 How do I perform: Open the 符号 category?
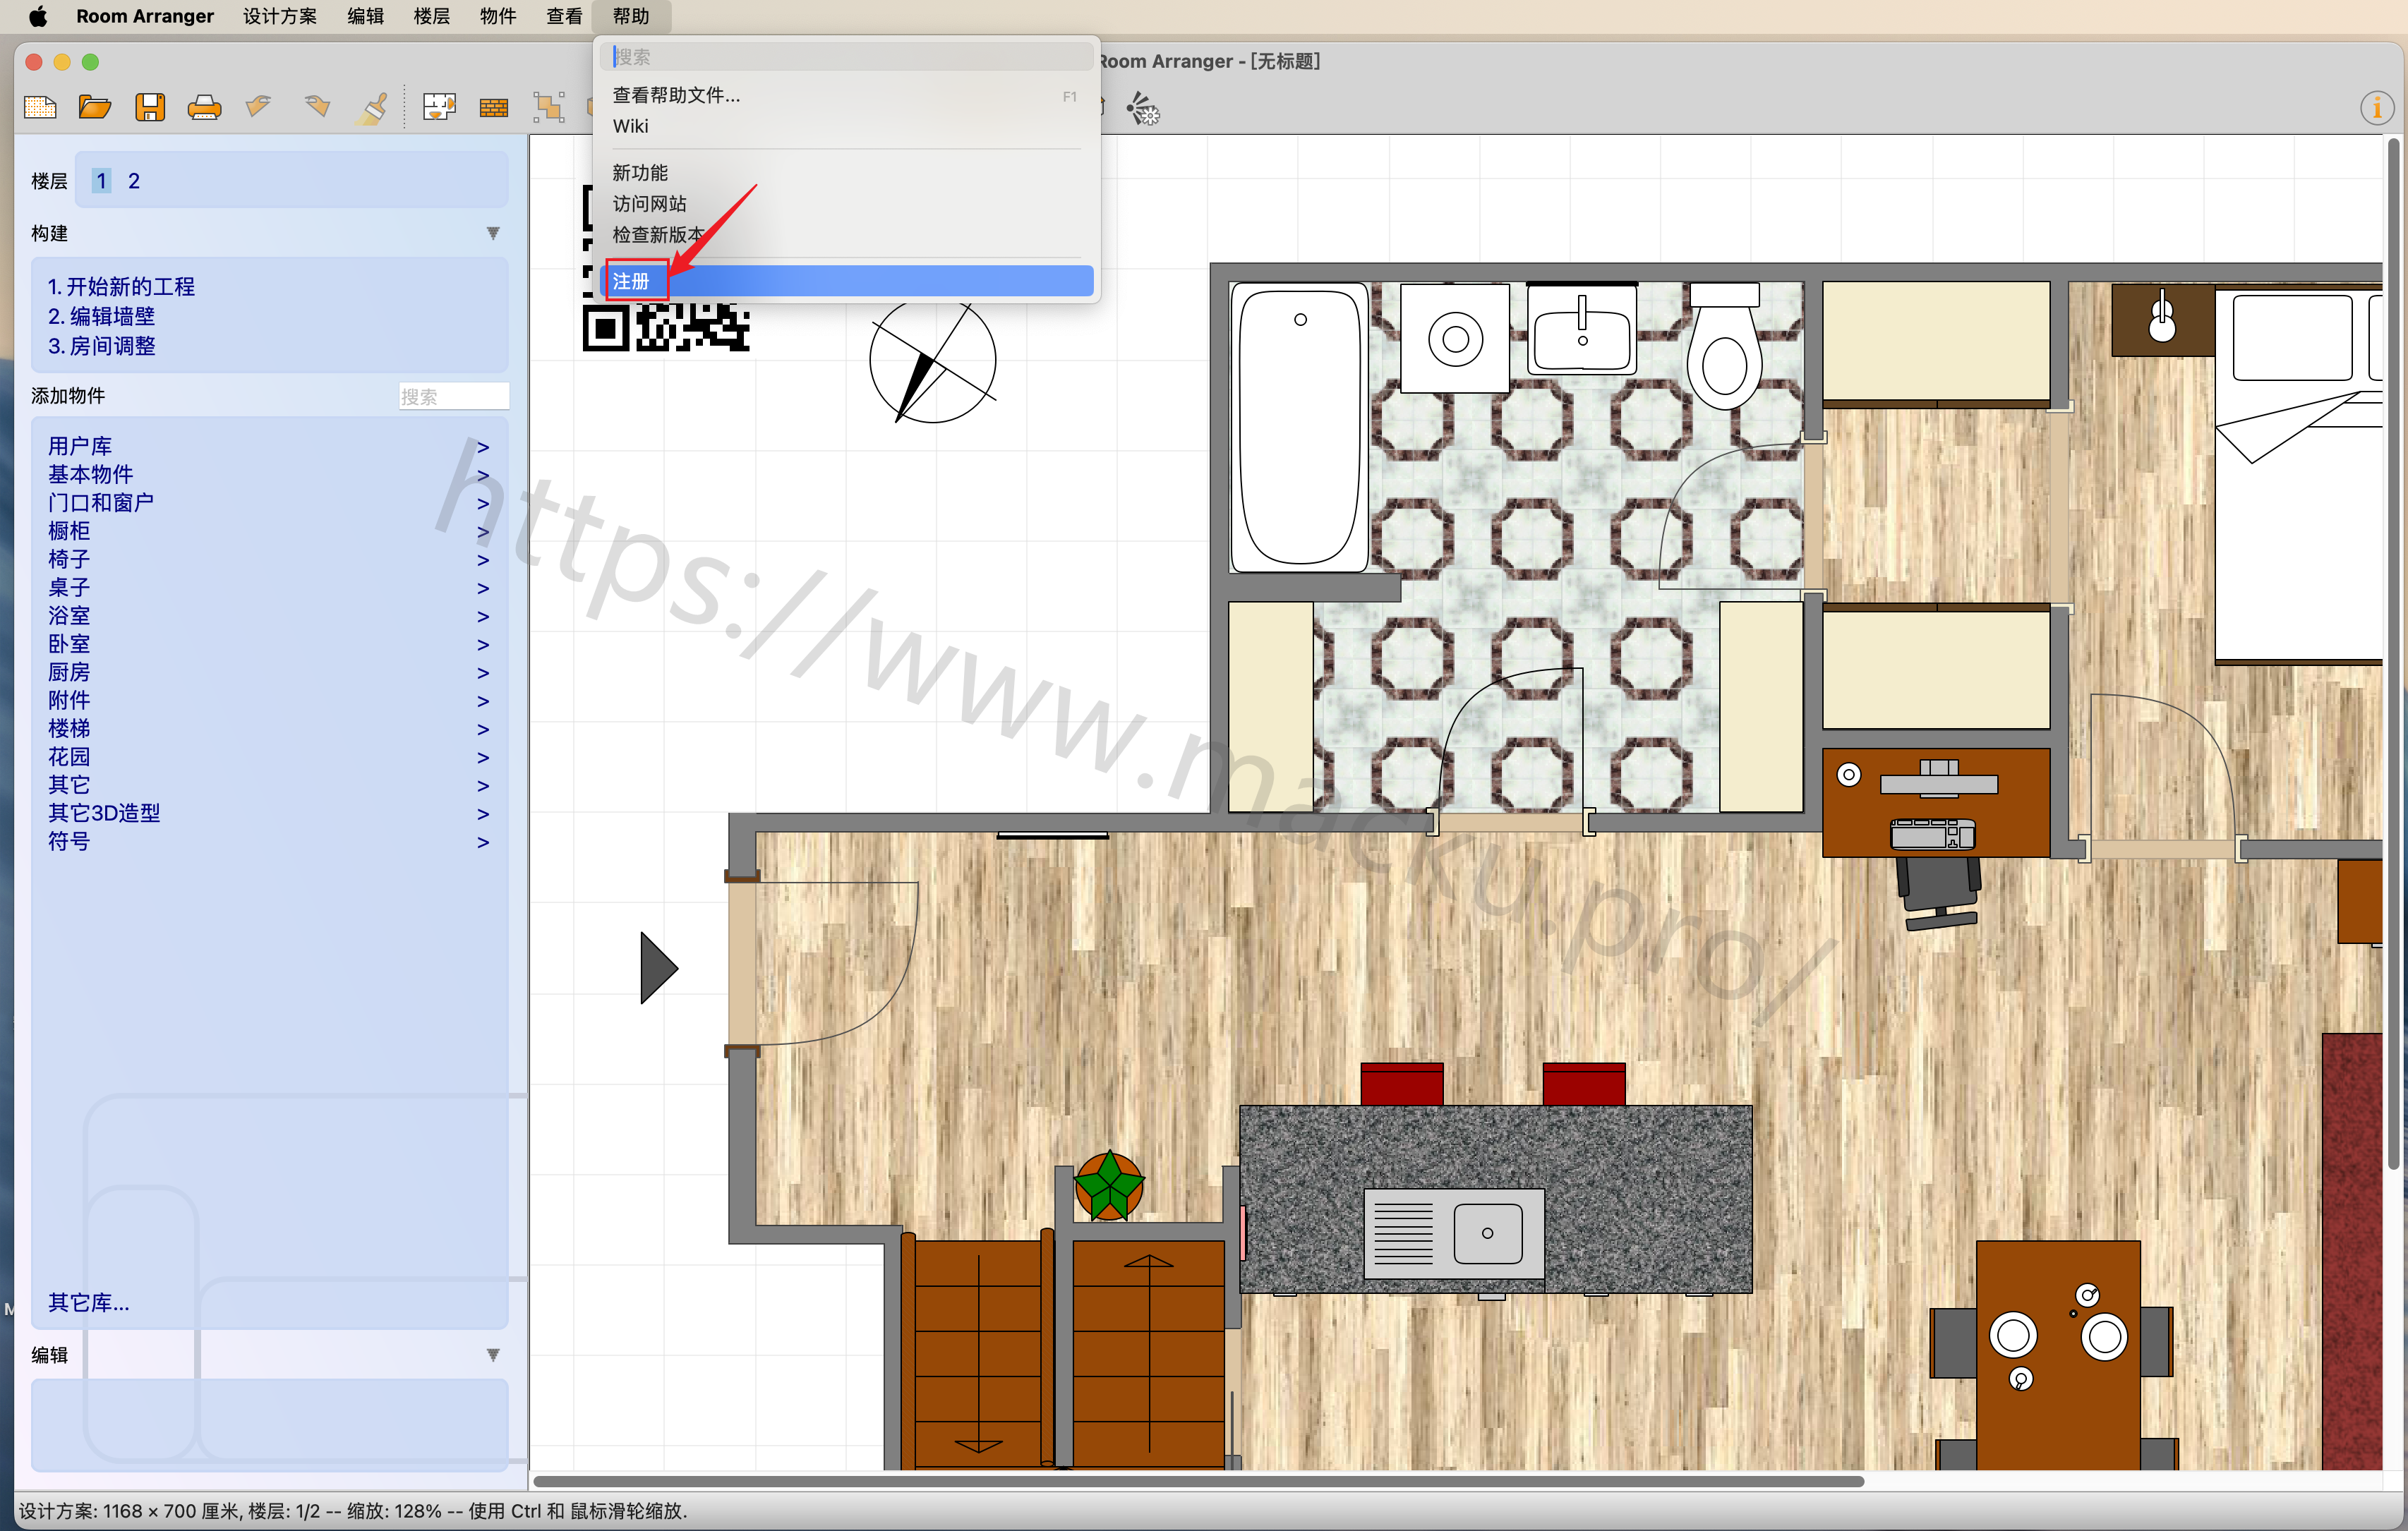tap(69, 842)
